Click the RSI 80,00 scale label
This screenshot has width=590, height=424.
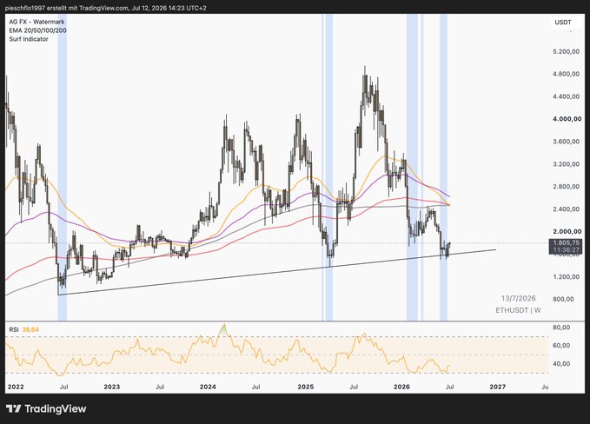[561, 328]
